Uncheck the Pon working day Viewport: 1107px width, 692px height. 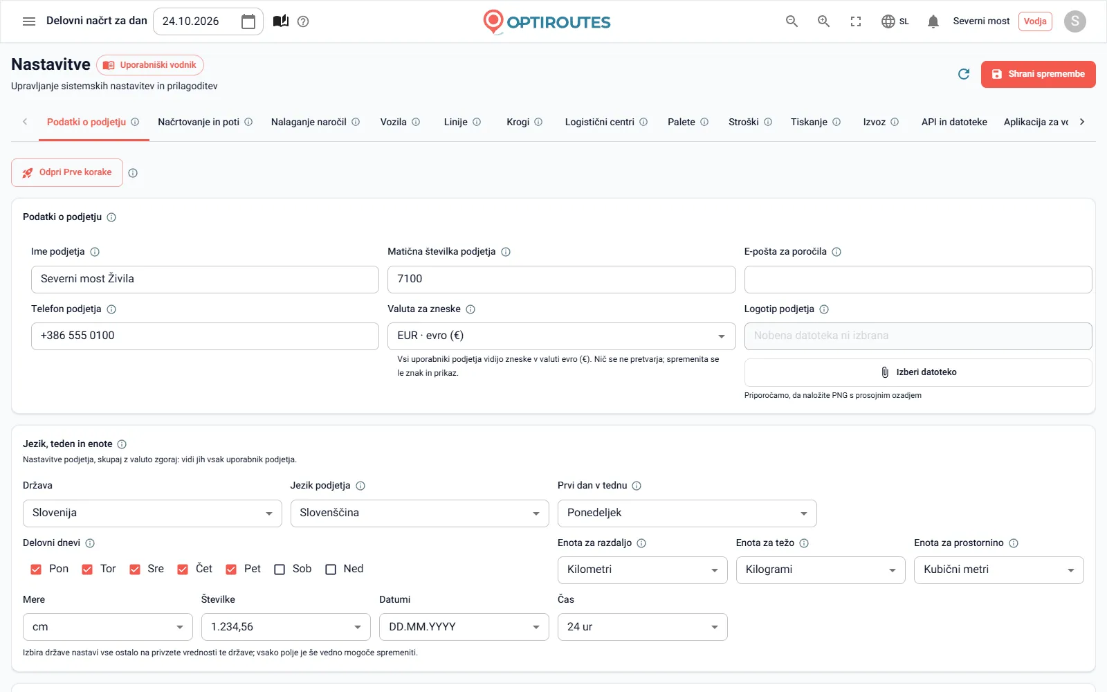[x=36, y=570]
